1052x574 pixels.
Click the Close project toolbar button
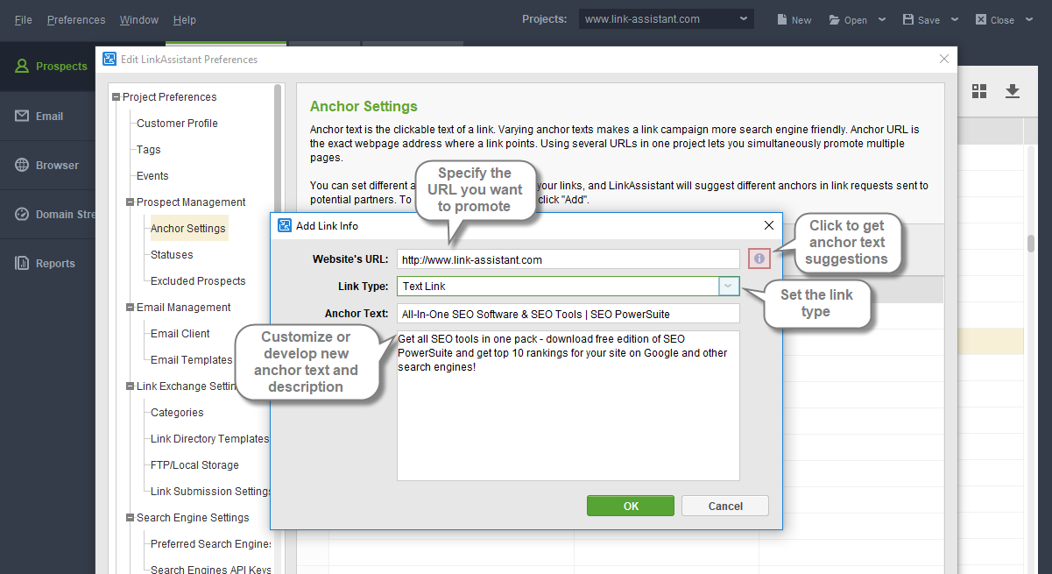click(995, 20)
